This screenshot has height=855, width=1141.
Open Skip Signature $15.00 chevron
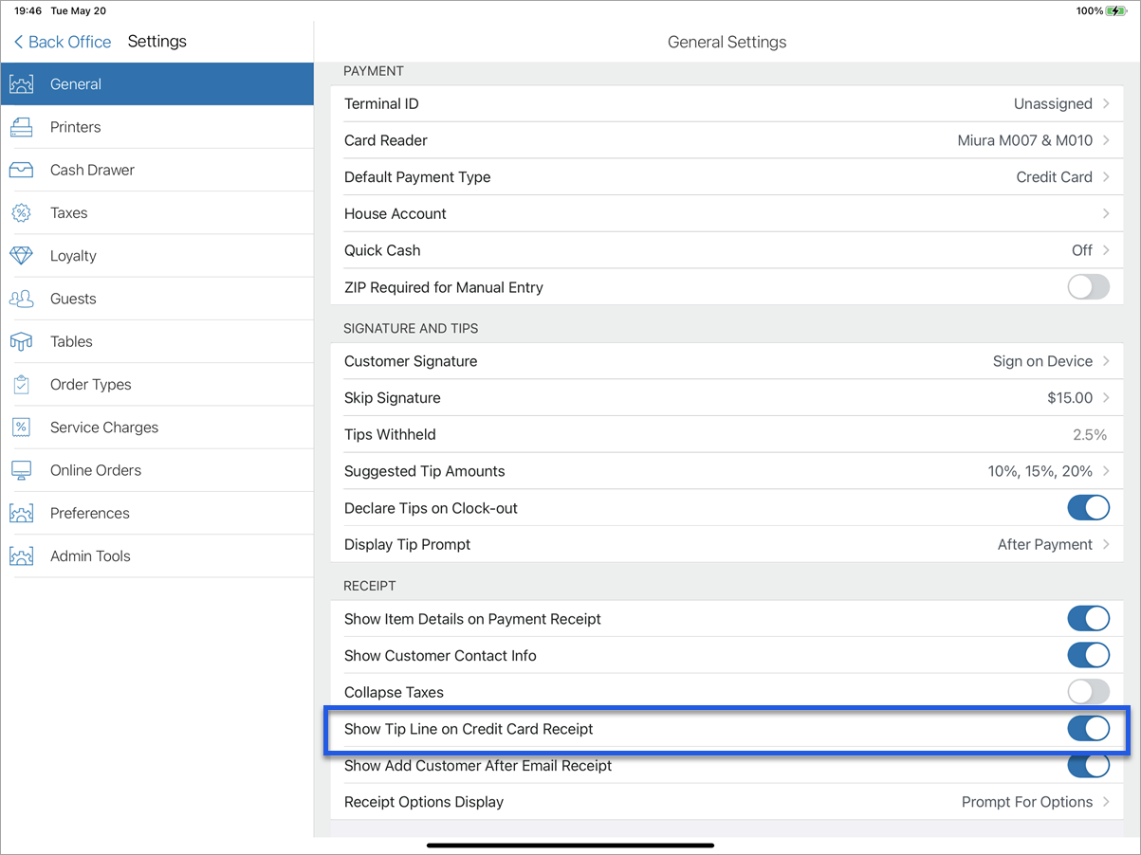point(1106,398)
